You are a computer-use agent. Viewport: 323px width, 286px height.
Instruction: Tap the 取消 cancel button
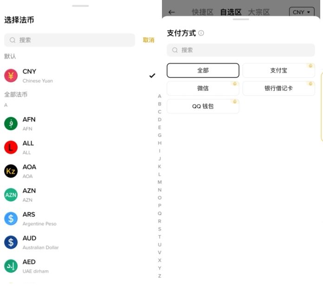(149, 40)
